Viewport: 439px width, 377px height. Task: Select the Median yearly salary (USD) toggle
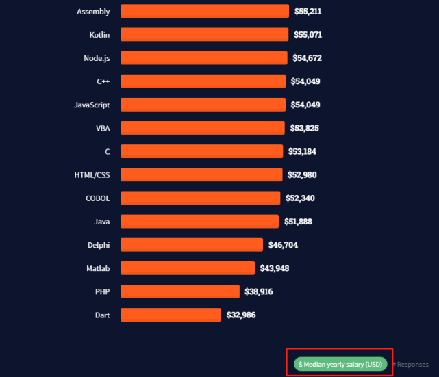[x=341, y=364]
